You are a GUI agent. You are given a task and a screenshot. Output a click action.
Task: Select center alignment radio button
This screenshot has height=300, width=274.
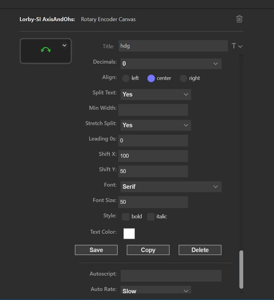(x=151, y=78)
